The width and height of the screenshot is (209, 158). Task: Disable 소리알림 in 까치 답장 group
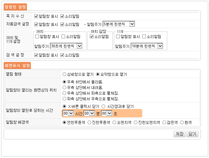pos(92,36)
